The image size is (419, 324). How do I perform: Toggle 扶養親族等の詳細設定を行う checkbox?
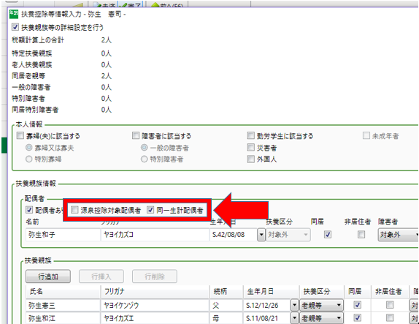(x=15, y=27)
